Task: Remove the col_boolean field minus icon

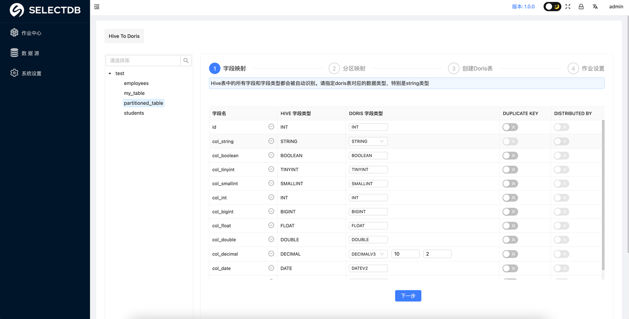Action: 271,155
